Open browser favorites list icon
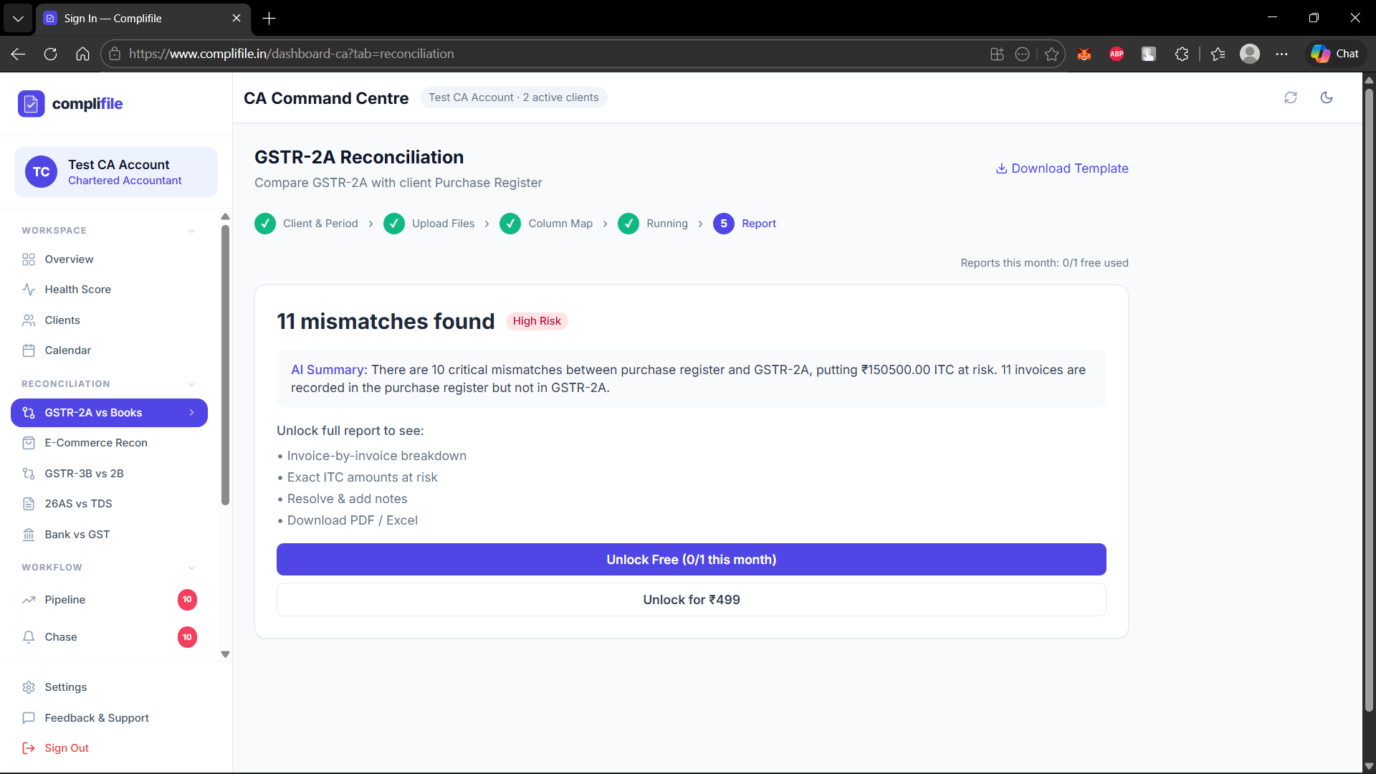 coord(1218,54)
